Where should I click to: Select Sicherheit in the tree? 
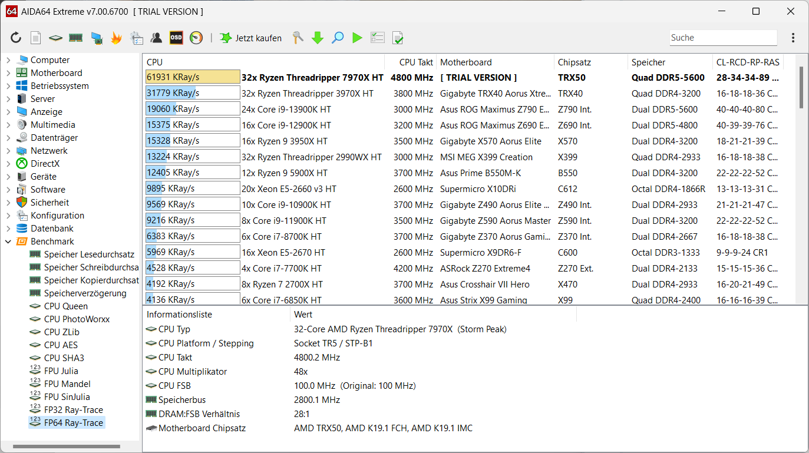pos(49,203)
